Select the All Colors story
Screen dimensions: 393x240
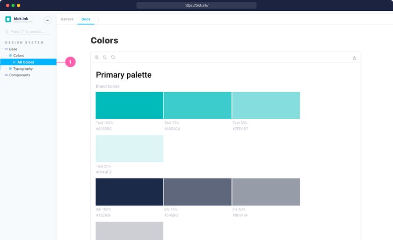26,62
